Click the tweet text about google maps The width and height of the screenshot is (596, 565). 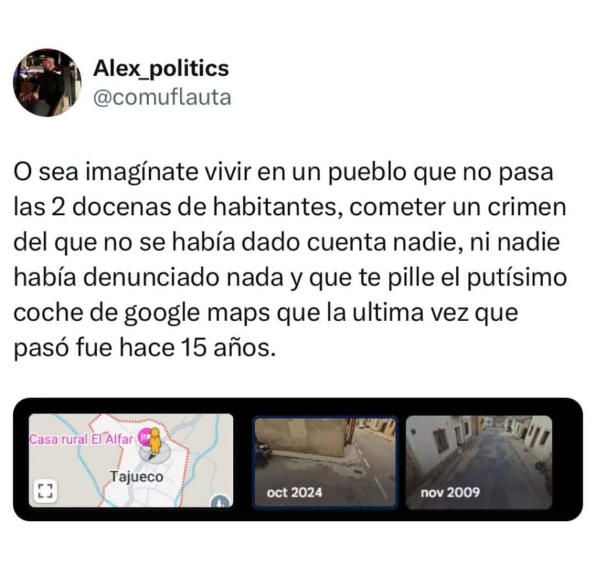pos(290,260)
